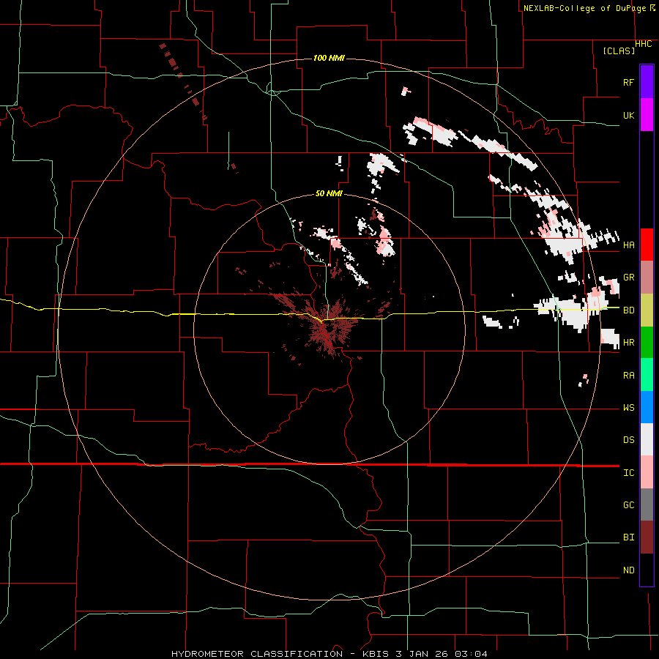Click the HHC product label

644,44
